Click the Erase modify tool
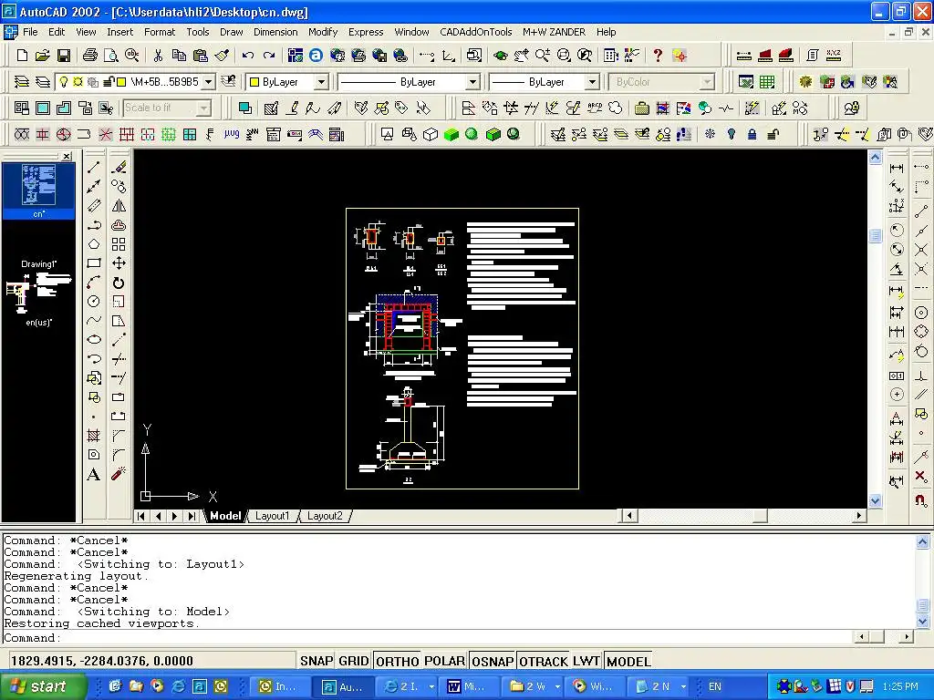 [119, 168]
